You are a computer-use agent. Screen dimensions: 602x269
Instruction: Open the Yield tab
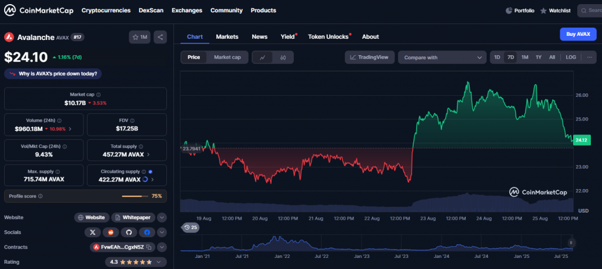(288, 37)
